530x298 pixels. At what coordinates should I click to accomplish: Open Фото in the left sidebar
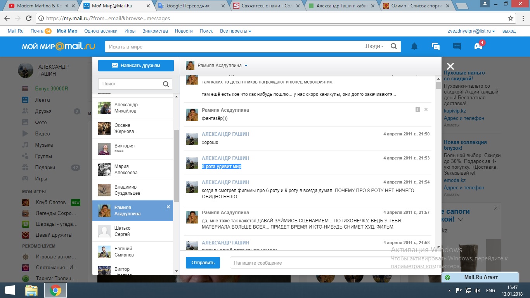click(x=41, y=122)
